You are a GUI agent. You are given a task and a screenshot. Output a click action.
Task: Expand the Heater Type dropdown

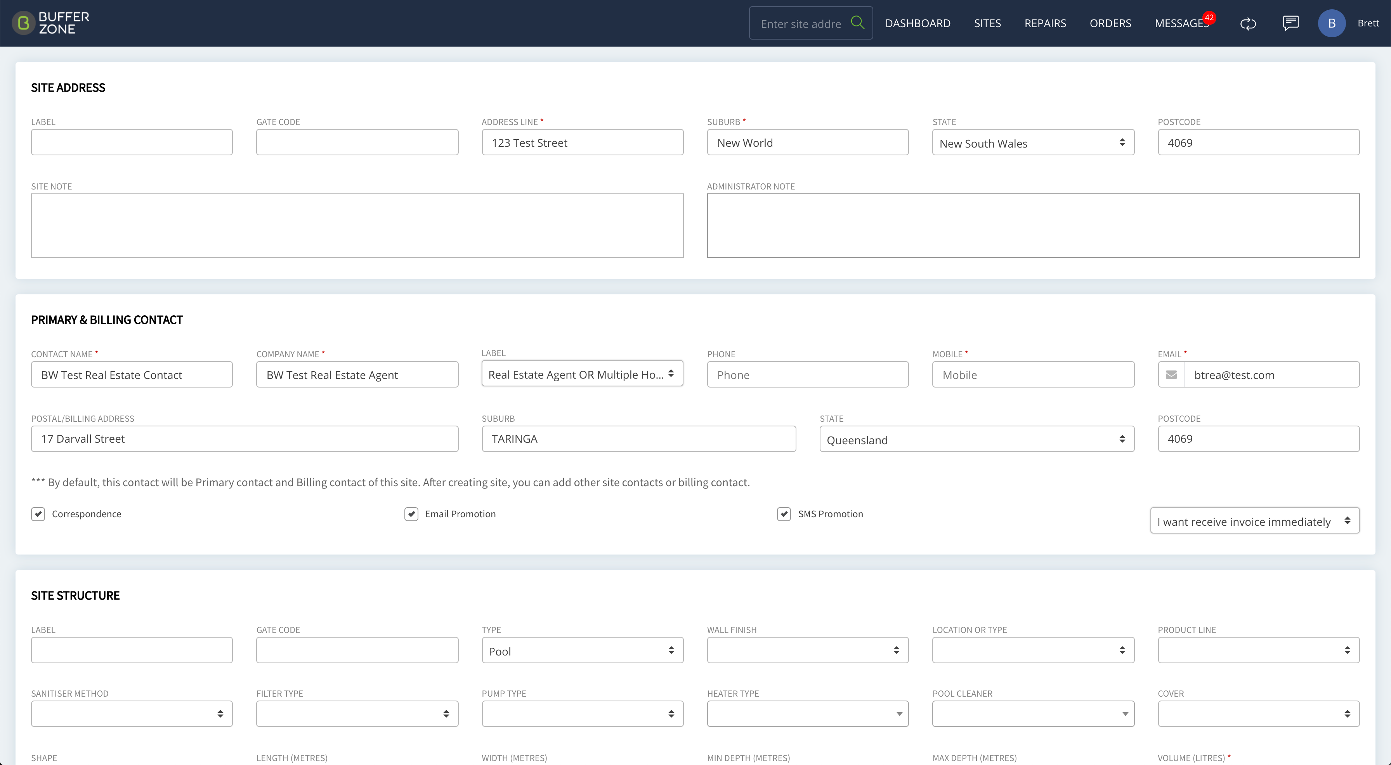808,714
